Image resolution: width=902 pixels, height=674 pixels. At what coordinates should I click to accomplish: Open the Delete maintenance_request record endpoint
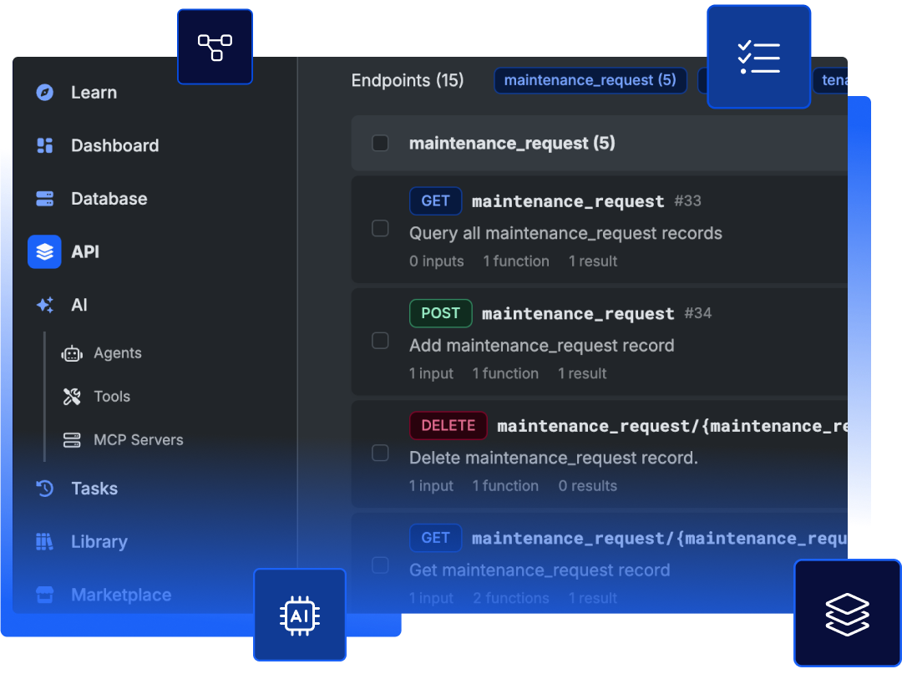(x=540, y=458)
